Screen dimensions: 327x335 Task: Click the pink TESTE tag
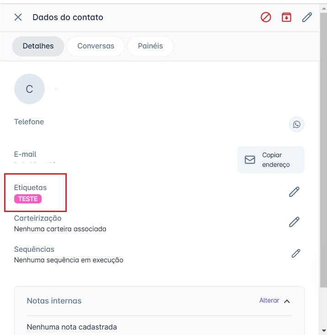pos(28,199)
